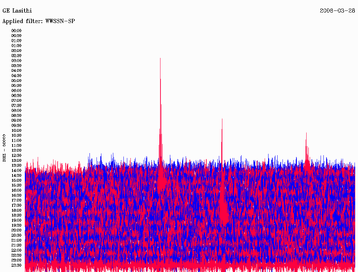Click the 08:30 time label
The image size is (358, 272).
[x=16, y=116]
